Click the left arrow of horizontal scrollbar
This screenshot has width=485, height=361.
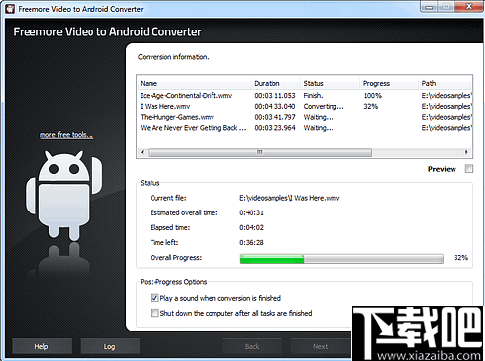coord(143,152)
